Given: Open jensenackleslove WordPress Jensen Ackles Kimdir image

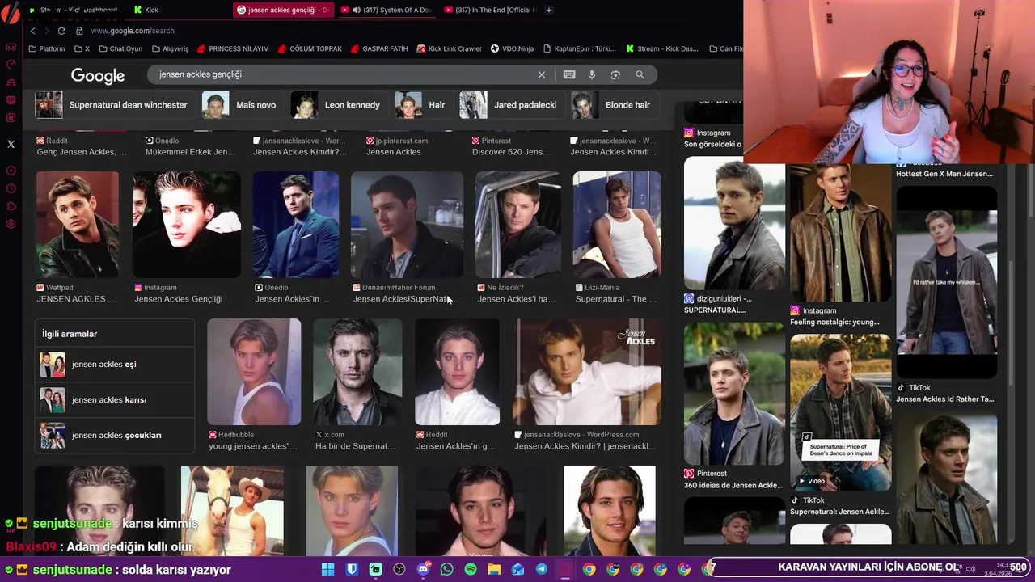Looking at the screenshot, I should click(x=588, y=372).
